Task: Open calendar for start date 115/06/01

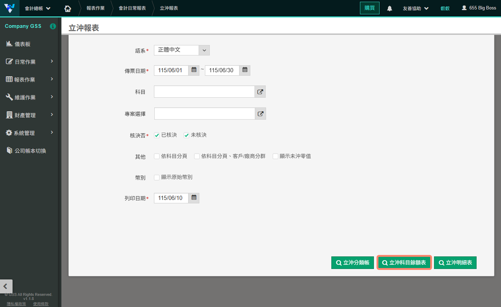Action: 194,70
